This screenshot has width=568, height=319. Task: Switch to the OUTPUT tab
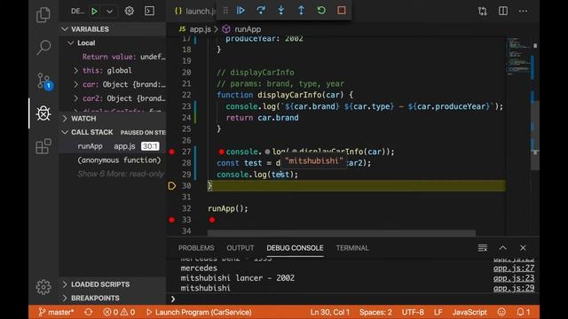tap(241, 248)
